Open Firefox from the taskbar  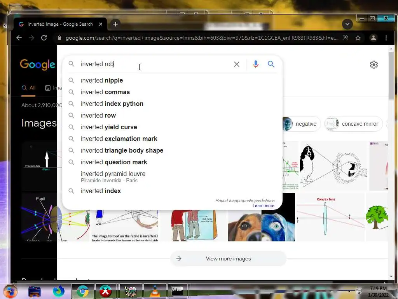pyautogui.click(x=59, y=291)
